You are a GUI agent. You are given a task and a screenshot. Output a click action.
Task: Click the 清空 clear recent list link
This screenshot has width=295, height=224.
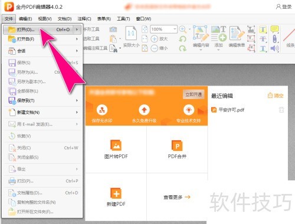276,95
